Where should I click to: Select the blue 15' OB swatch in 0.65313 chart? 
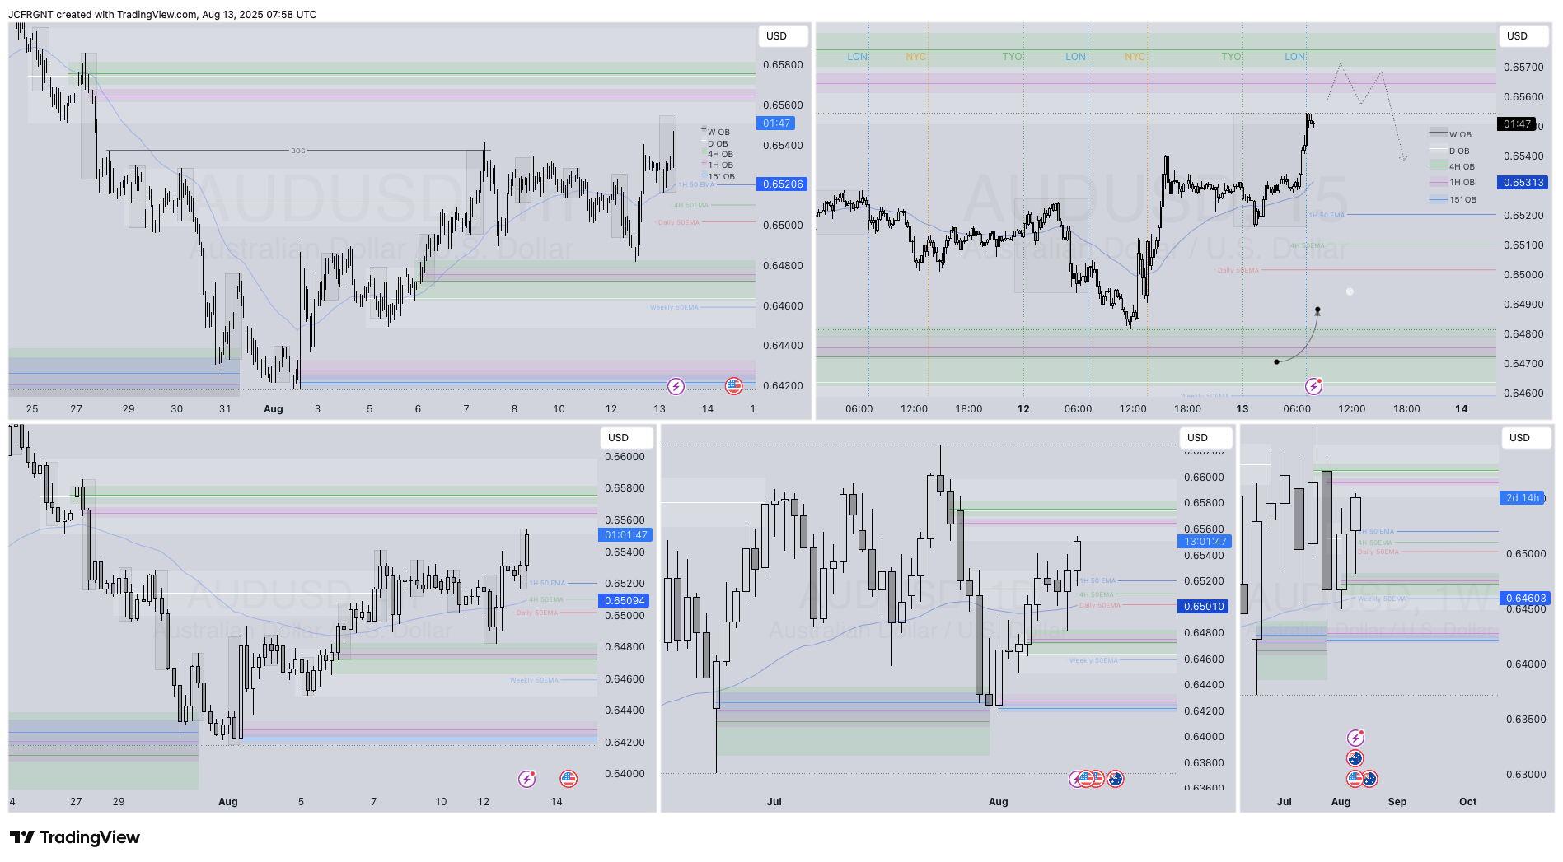pos(1439,199)
